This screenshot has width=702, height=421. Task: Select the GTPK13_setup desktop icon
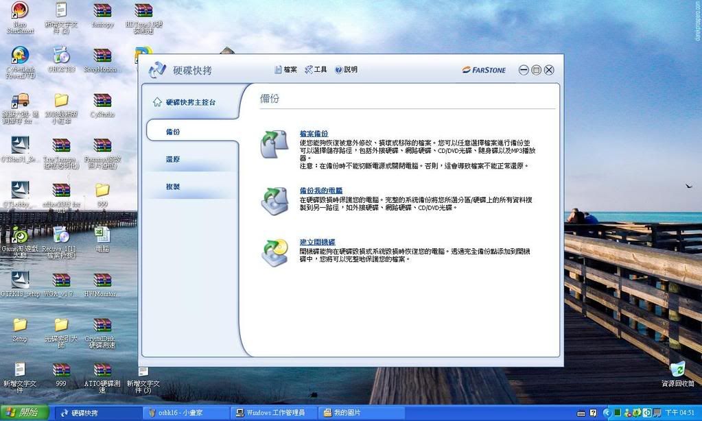(x=20, y=284)
